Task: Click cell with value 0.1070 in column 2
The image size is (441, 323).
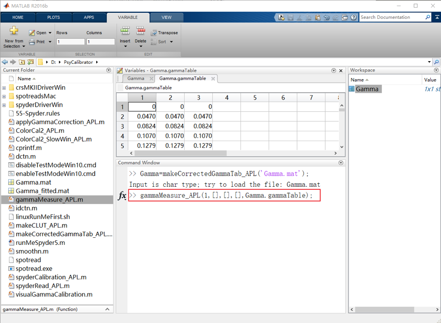Action: pyautogui.click(x=170, y=136)
